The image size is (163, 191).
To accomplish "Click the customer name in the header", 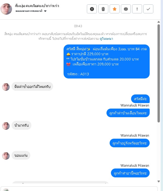I will [37, 6].
